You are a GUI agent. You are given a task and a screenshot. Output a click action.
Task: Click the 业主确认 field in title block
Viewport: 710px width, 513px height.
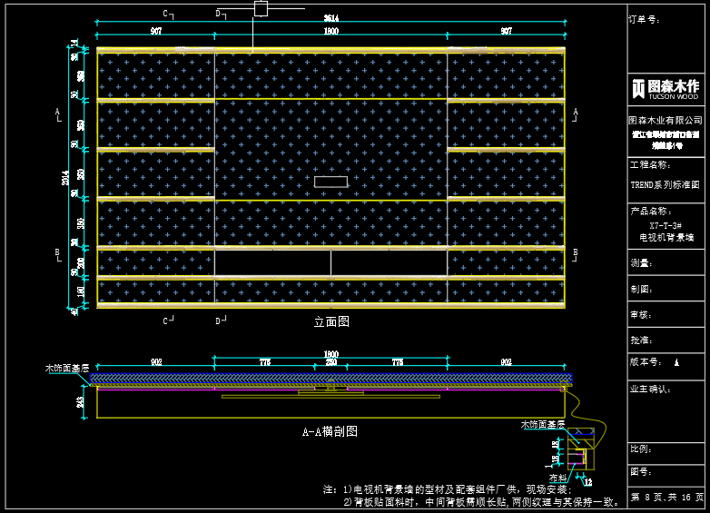pos(649,389)
